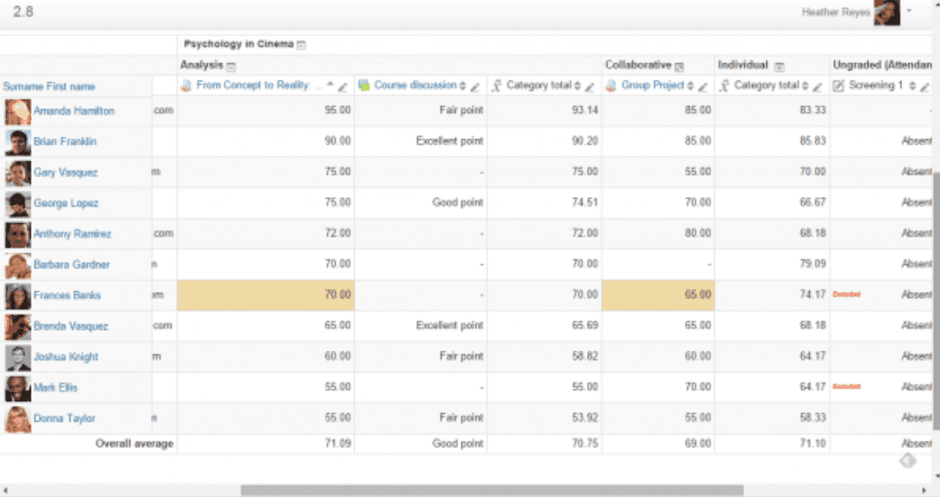Sort by Surname
The width and height of the screenshot is (940, 497).
click(x=23, y=87)
